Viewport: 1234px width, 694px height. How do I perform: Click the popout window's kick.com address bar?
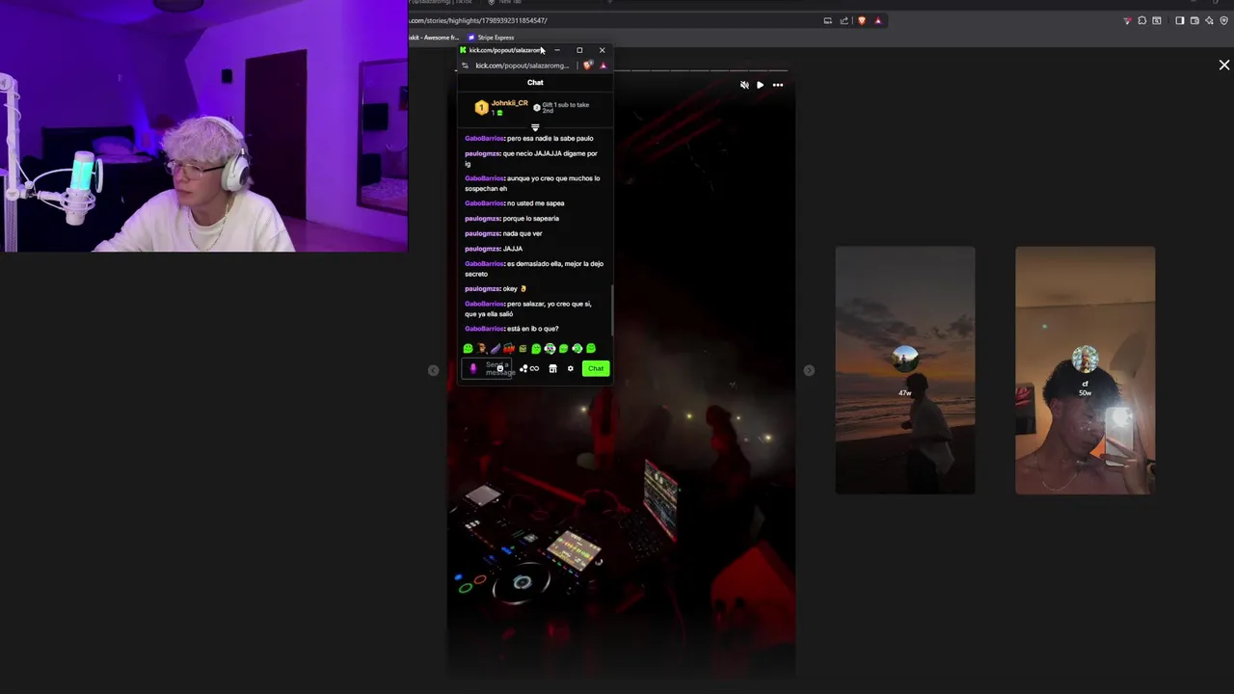(x=523, y=66)
